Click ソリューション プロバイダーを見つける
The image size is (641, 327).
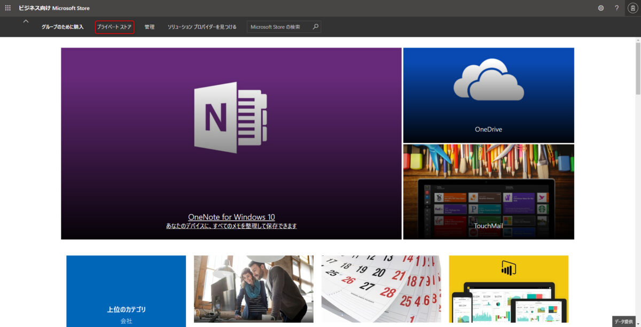point(201,26)
